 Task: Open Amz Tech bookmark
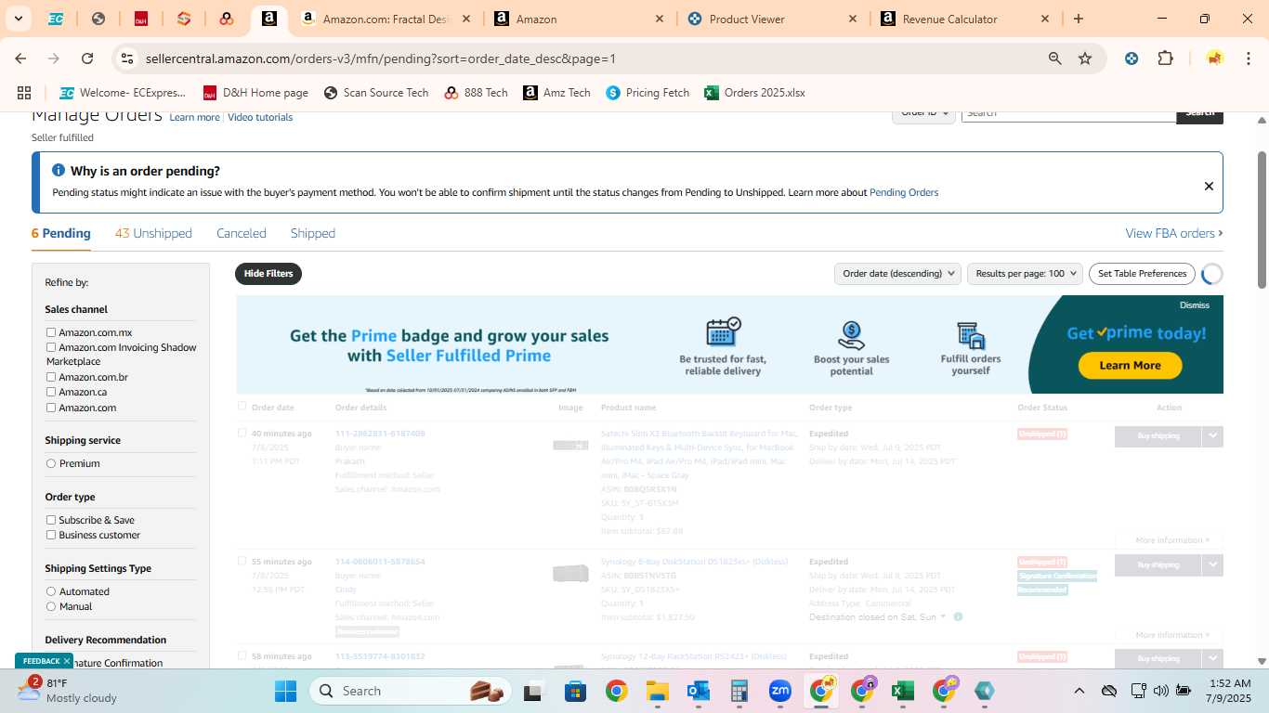pyautogui.click(x=556, y=93)
